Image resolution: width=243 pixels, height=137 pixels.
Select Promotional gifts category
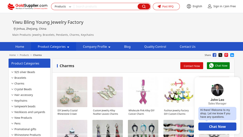coord(25,129)
